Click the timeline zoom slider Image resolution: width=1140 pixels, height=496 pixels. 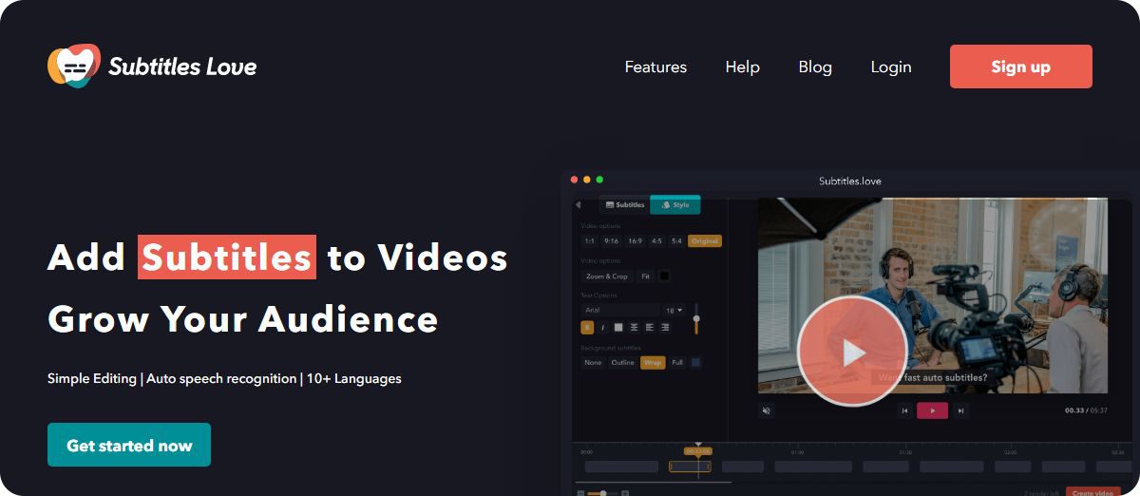(603, 493)
